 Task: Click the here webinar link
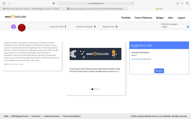[x=117, y=71]
